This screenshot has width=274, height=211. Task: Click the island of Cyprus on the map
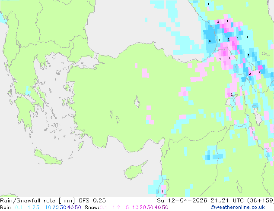(134, 171)
